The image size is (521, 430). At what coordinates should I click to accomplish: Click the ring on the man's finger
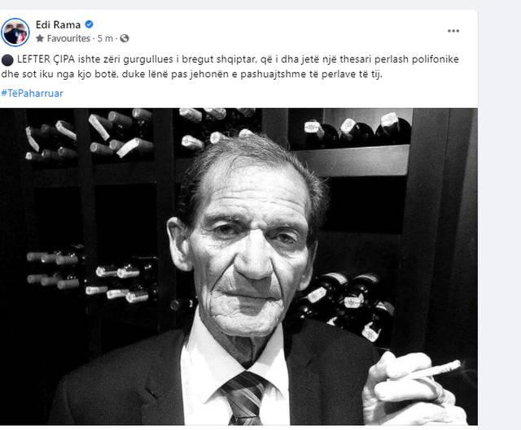(438, 392)
